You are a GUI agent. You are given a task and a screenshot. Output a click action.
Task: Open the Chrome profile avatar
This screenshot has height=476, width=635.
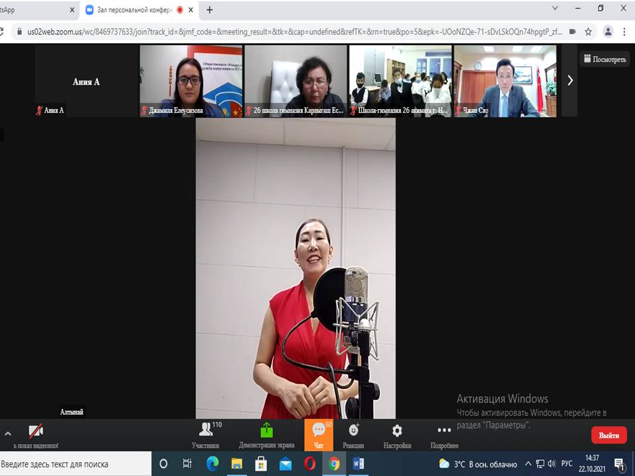pyautogui.click(x=608, y=32)
